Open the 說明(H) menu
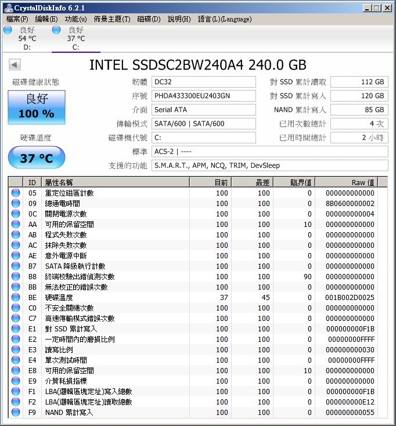The width and height of the screenshot is (396, 426). pyautogui.click(x=179, y=19)
